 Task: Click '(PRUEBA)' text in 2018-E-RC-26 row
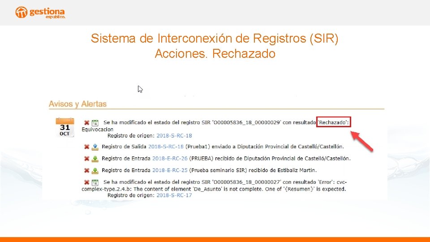point(201,158)
